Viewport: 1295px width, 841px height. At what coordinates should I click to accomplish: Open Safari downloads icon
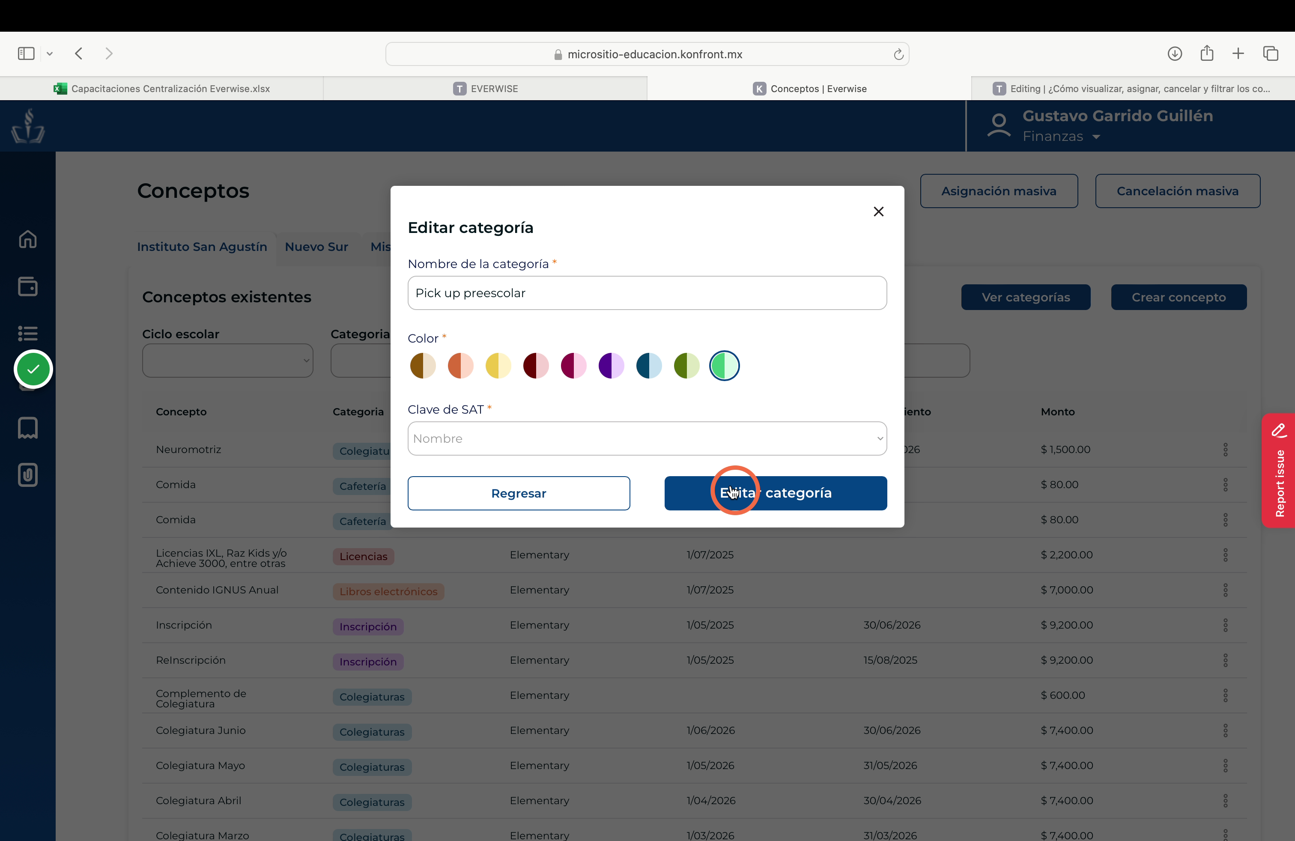[x=1175, y=53]
